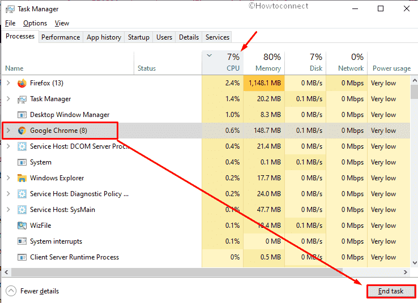Click the Firefox process icon

pyautogui.click(x=22, y=83)
